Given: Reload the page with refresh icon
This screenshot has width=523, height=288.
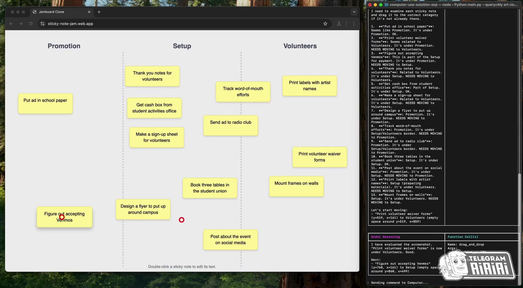Looking at the screenshot, I should click(31, 24).
